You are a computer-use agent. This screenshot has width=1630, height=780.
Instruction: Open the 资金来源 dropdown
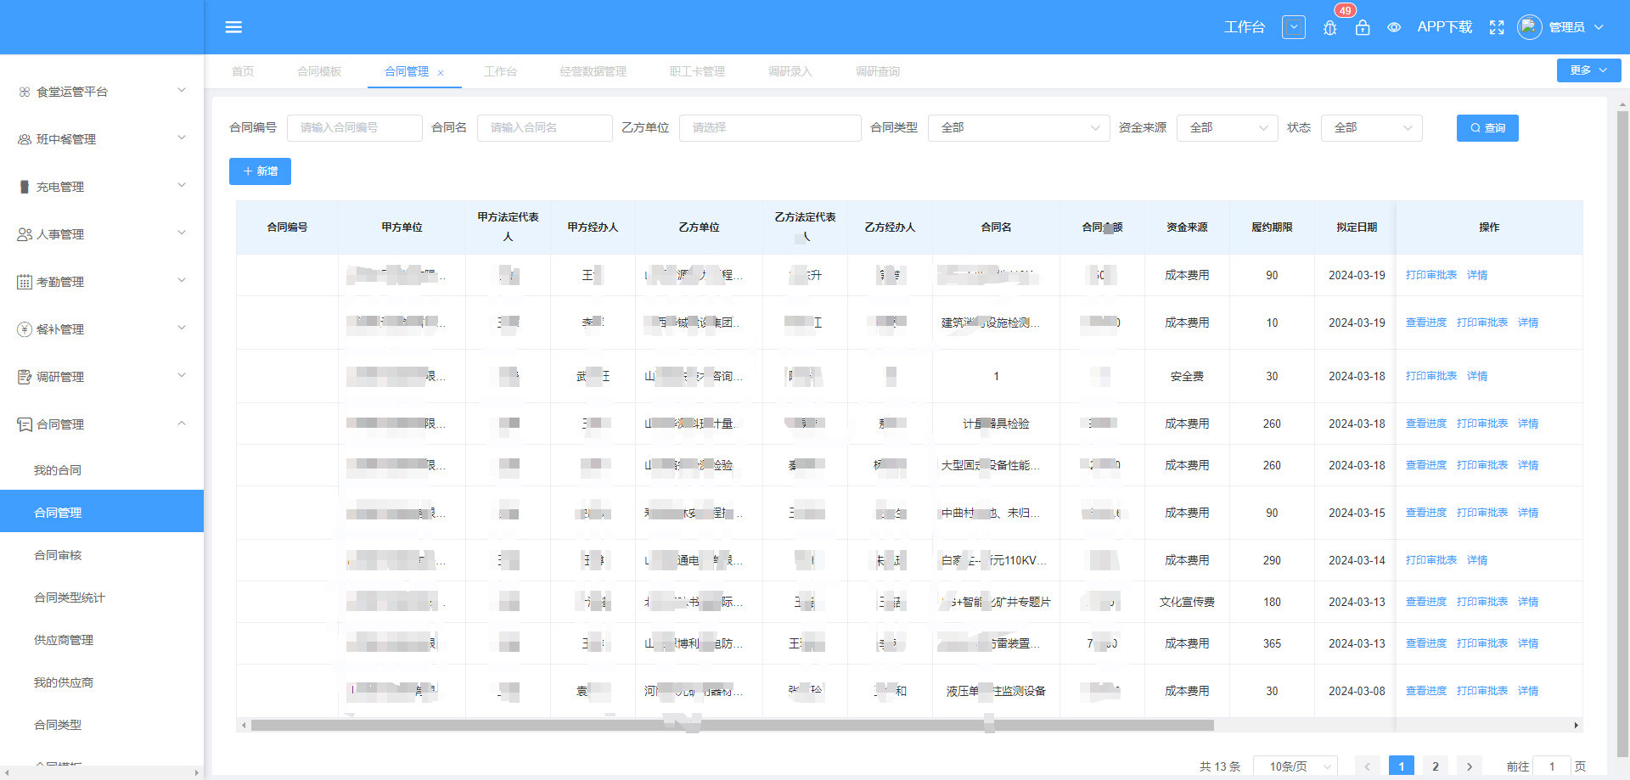pyautogui.click(x=1227, y=127)
